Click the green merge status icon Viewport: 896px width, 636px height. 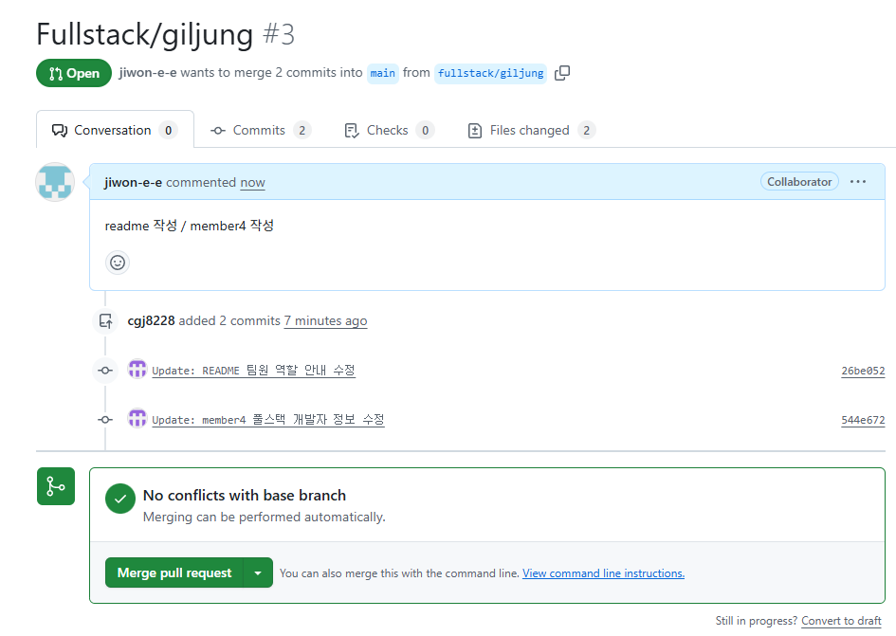point(56,486)
